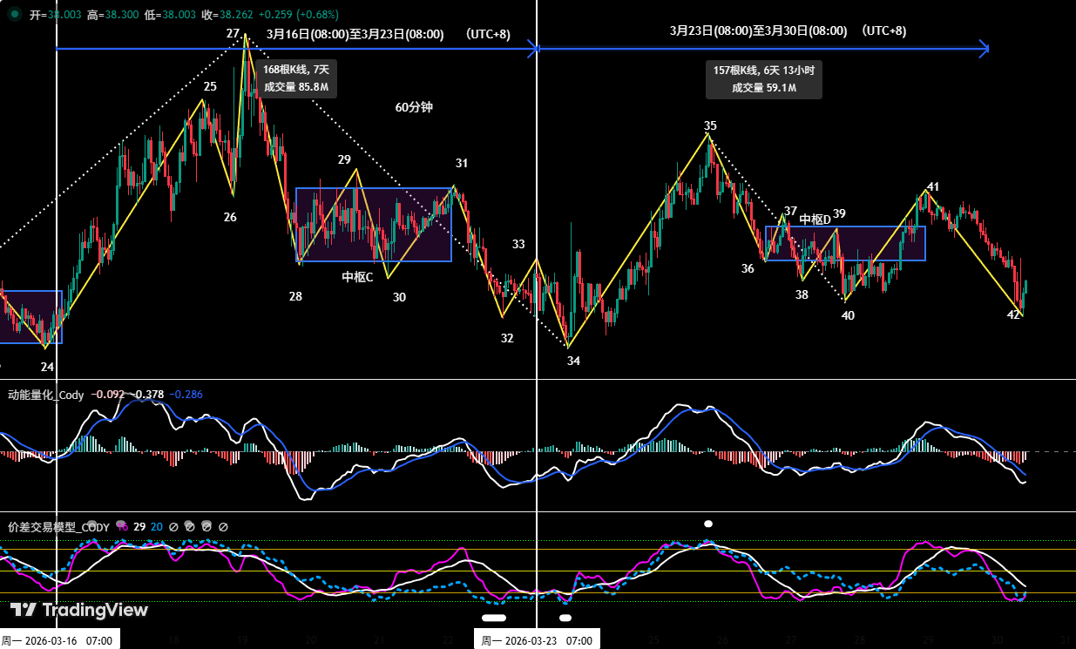Screen dimensions: 1076x649
Task: Select the 168根K线 measurement tooltip box
Action: click(294, 79)
